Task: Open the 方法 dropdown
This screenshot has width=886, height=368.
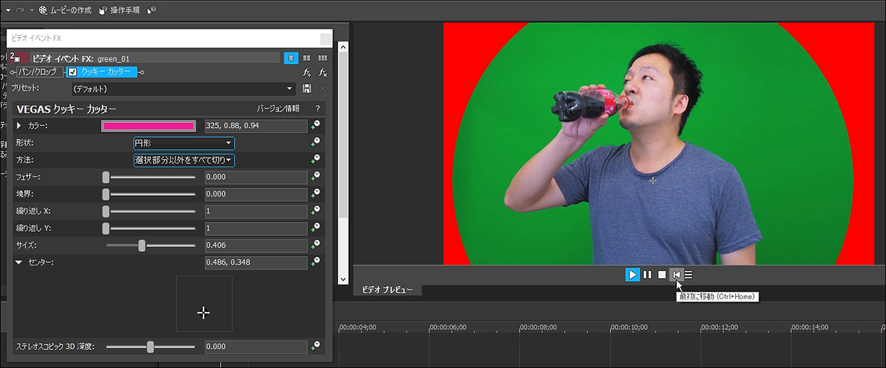Action: tap(184, 160)
